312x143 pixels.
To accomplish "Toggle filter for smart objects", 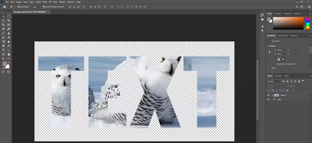I will [299, 81].
